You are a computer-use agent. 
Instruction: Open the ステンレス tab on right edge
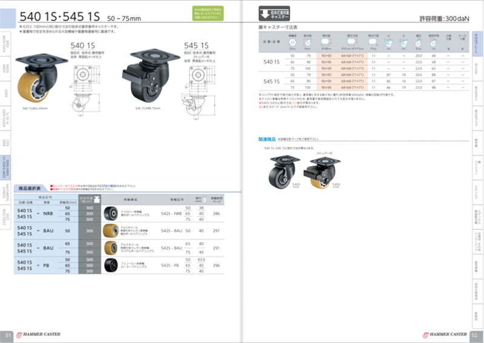(477, 192)
